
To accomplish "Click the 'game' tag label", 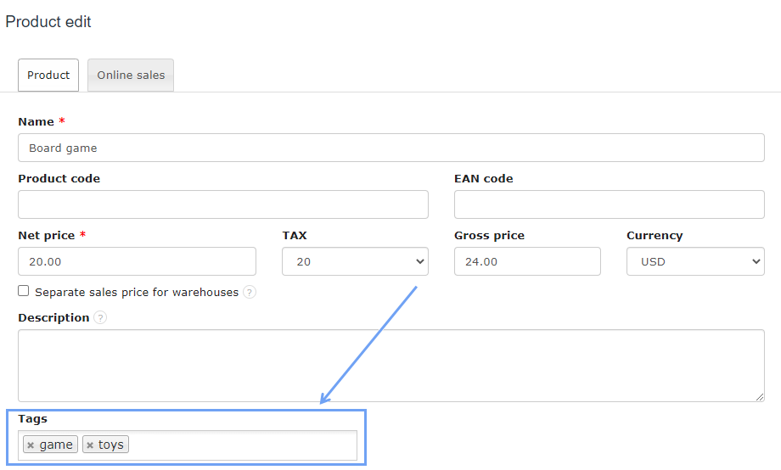I will tap(56, 445).
